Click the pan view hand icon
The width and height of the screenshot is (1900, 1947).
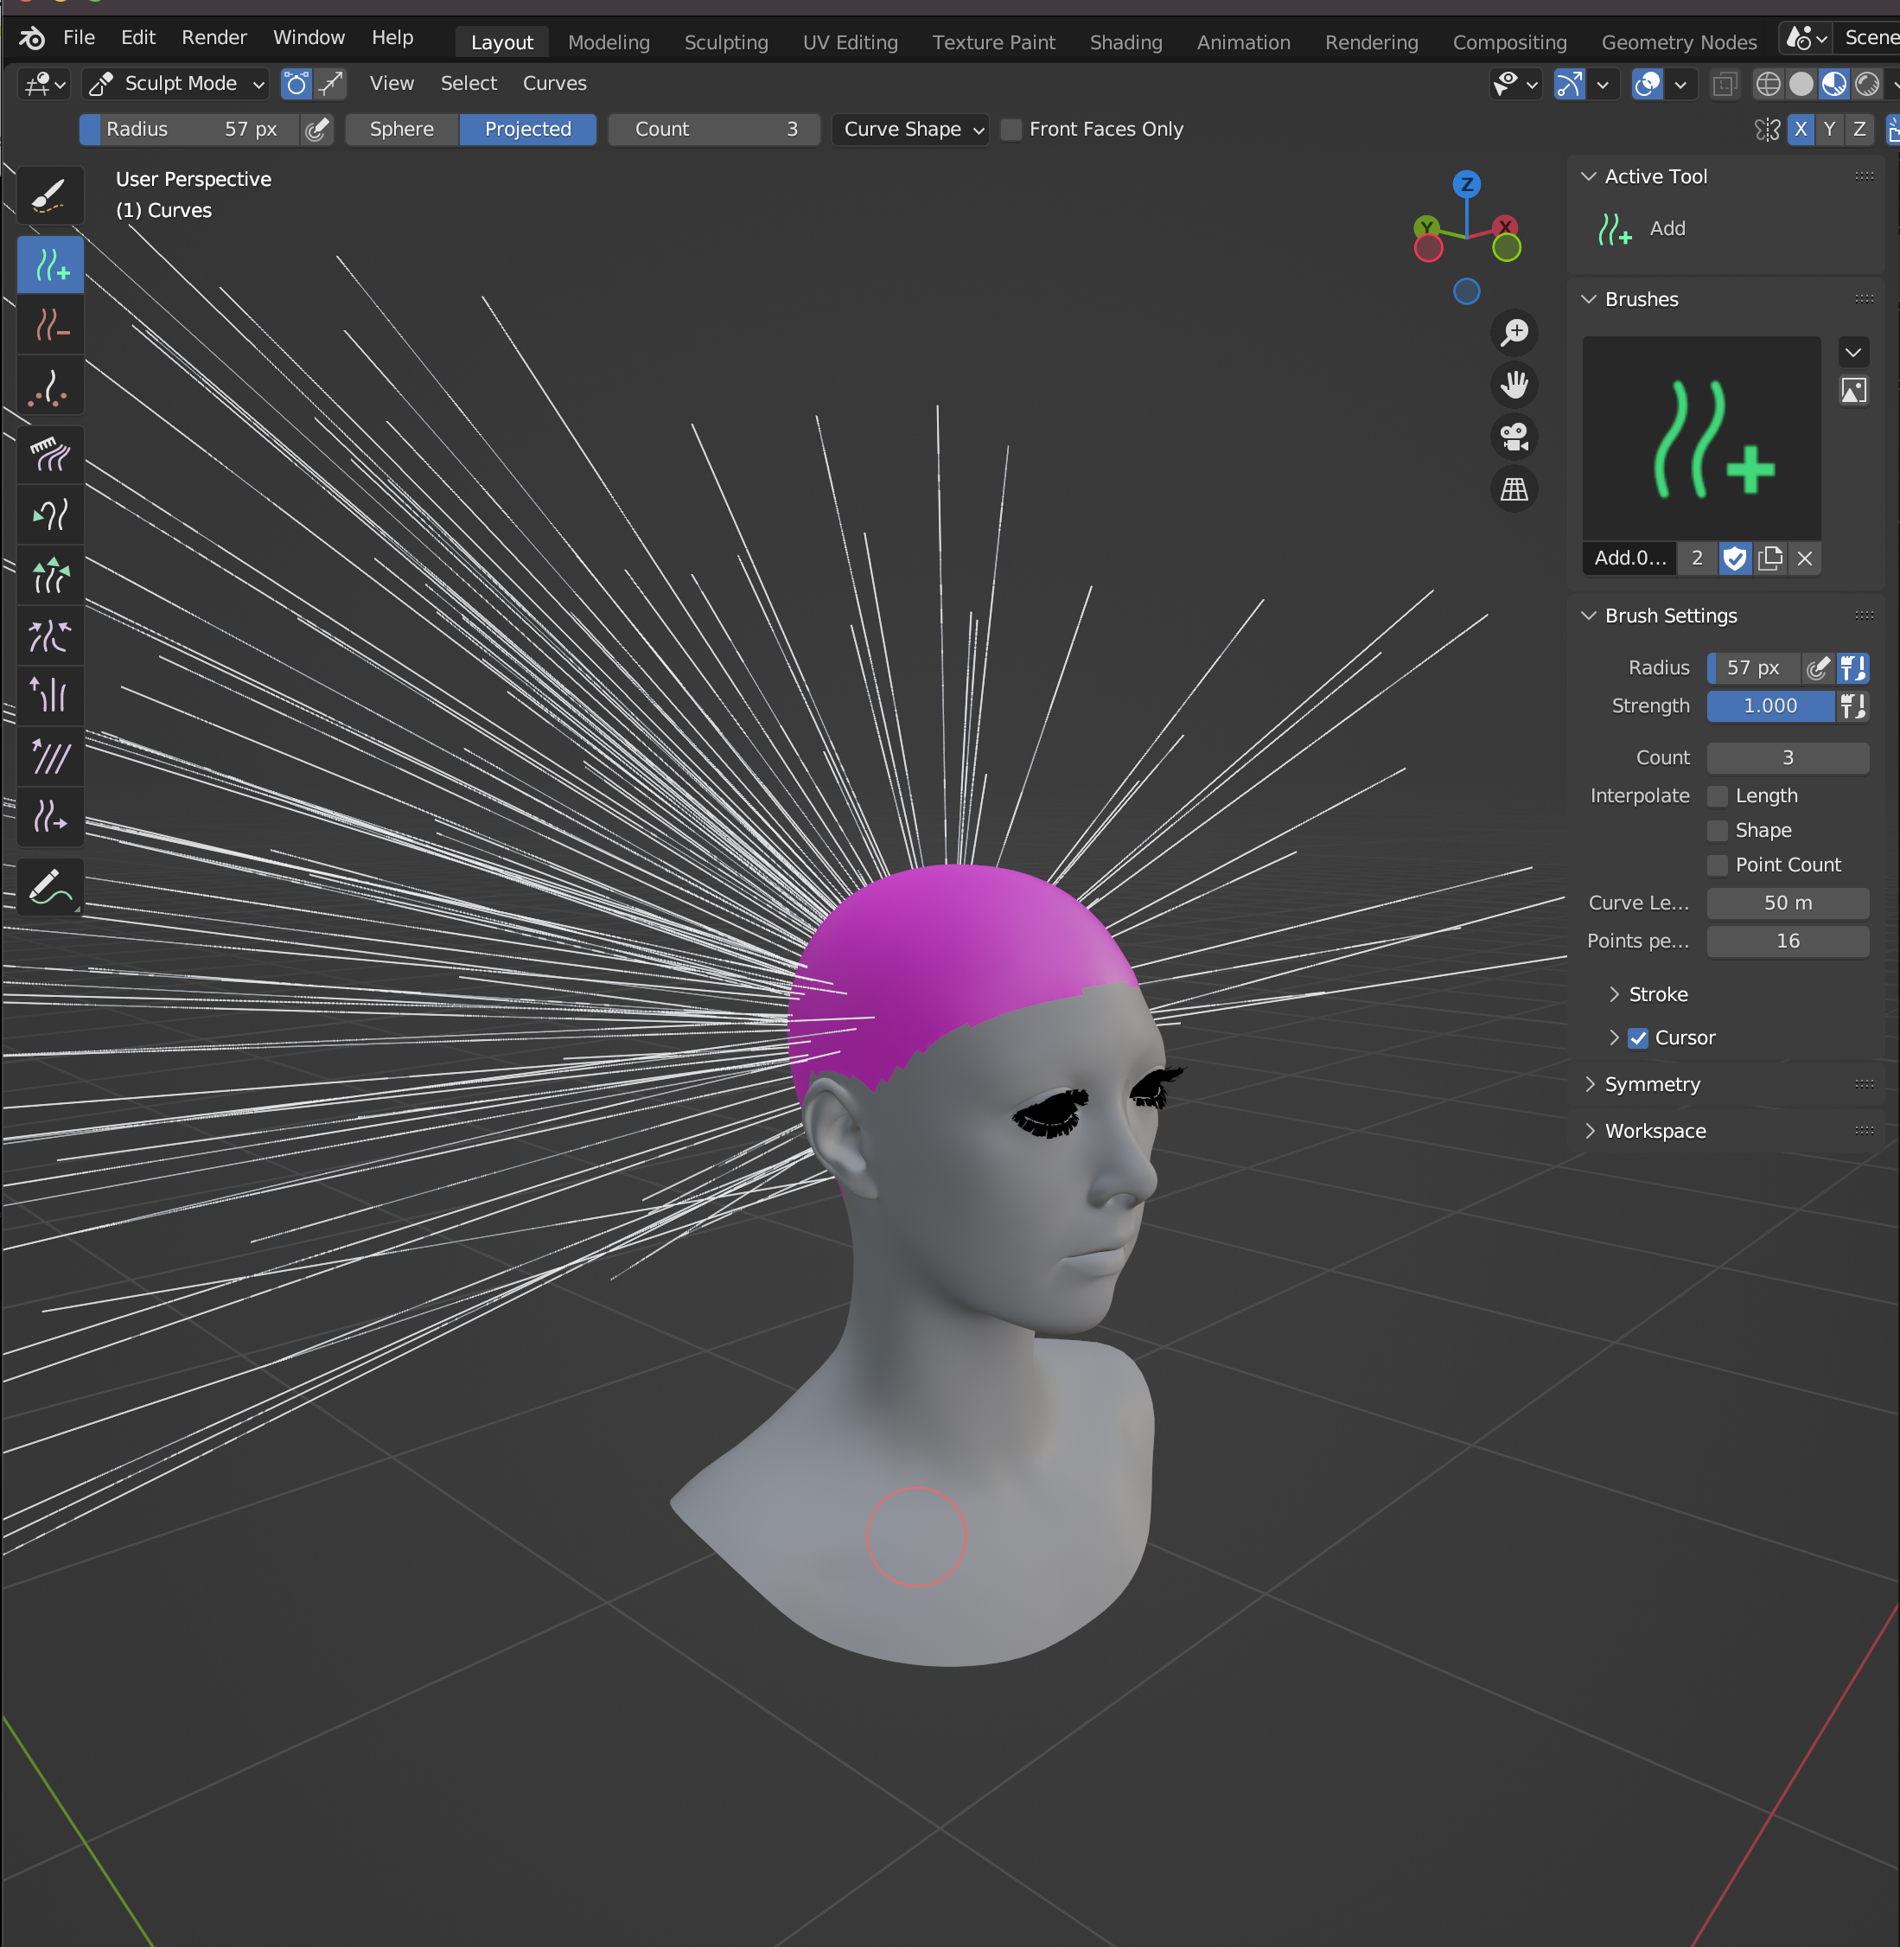pyautogui.click(x=1514, y=384)
